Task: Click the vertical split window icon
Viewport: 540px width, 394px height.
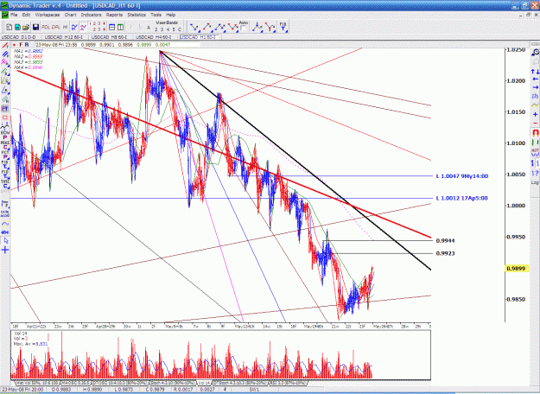Action: pyautogui.click(x=120, y=27)
